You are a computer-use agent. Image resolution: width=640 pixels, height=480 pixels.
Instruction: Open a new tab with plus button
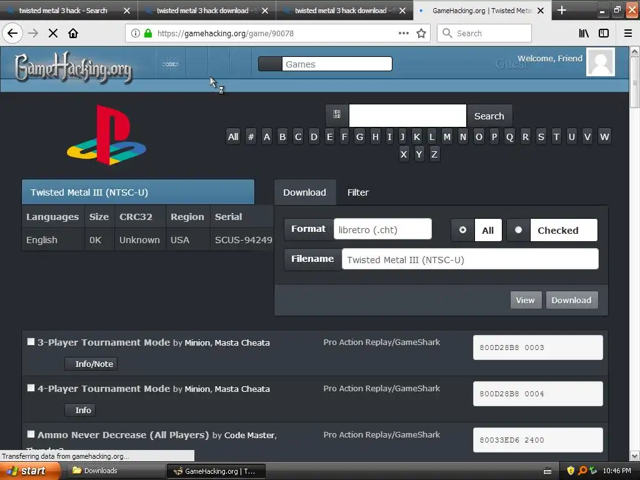(x=562, y=10)
